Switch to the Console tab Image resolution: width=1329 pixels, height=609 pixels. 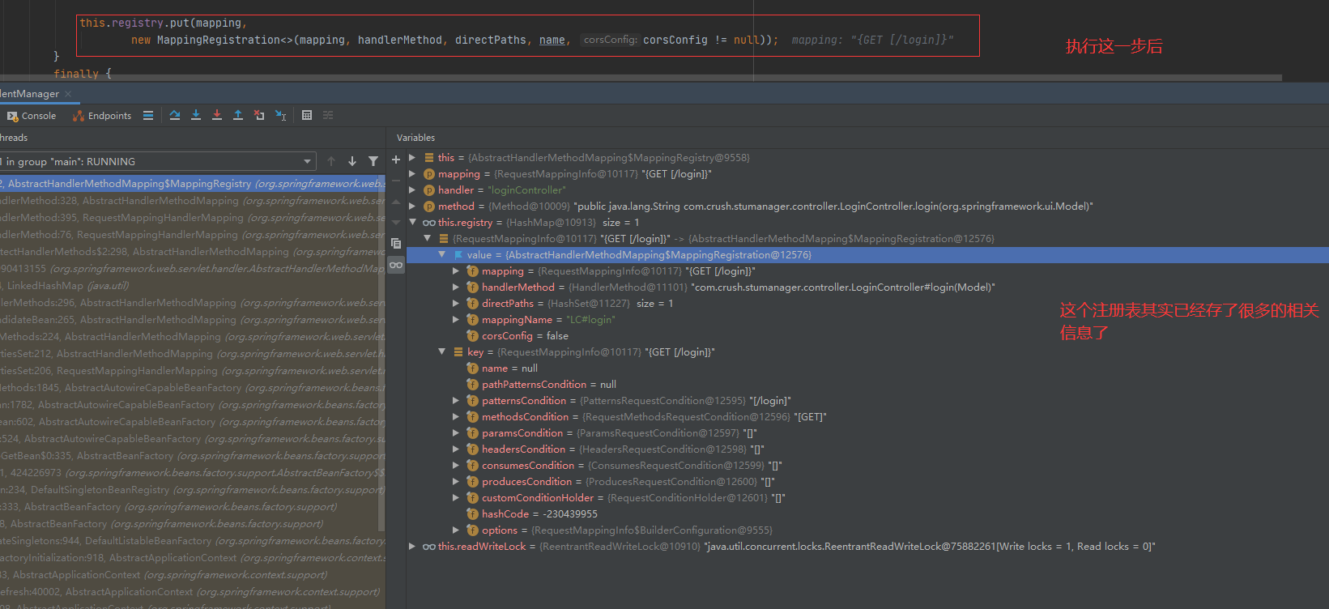pos(32,116)
